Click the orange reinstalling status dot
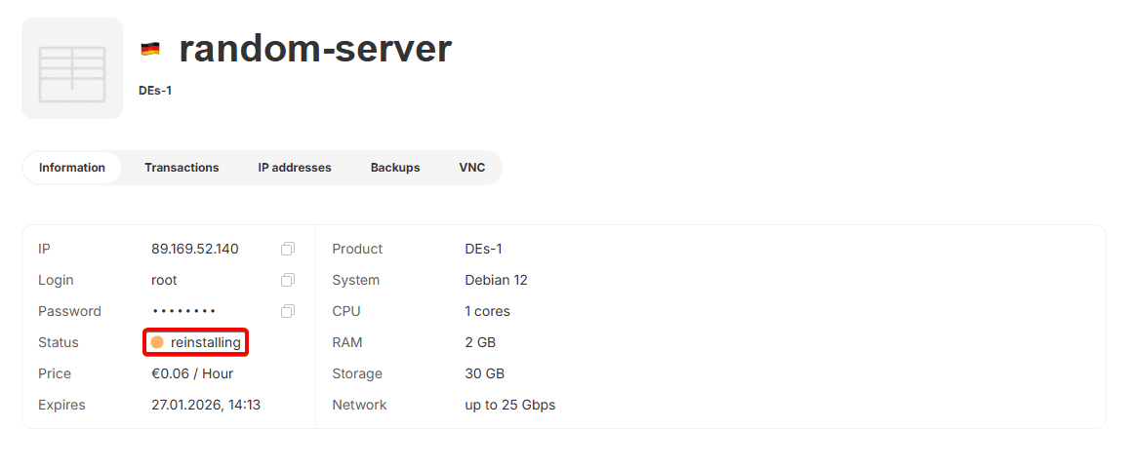Screen dimensions: 1133x469 [x=157, y=342]
